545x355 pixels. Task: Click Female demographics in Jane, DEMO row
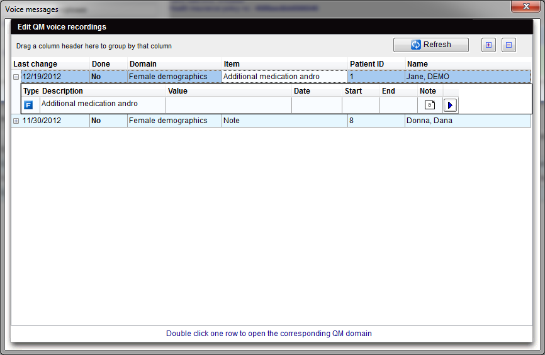(174, 77)
